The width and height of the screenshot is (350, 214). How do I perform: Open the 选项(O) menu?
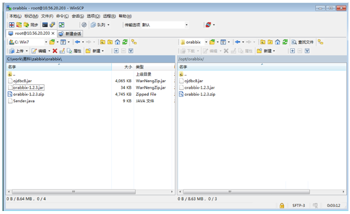click(94, 16)
